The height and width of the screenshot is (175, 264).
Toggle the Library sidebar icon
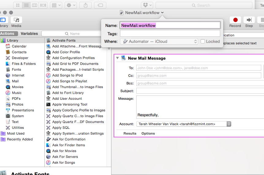tap(3, 20)
